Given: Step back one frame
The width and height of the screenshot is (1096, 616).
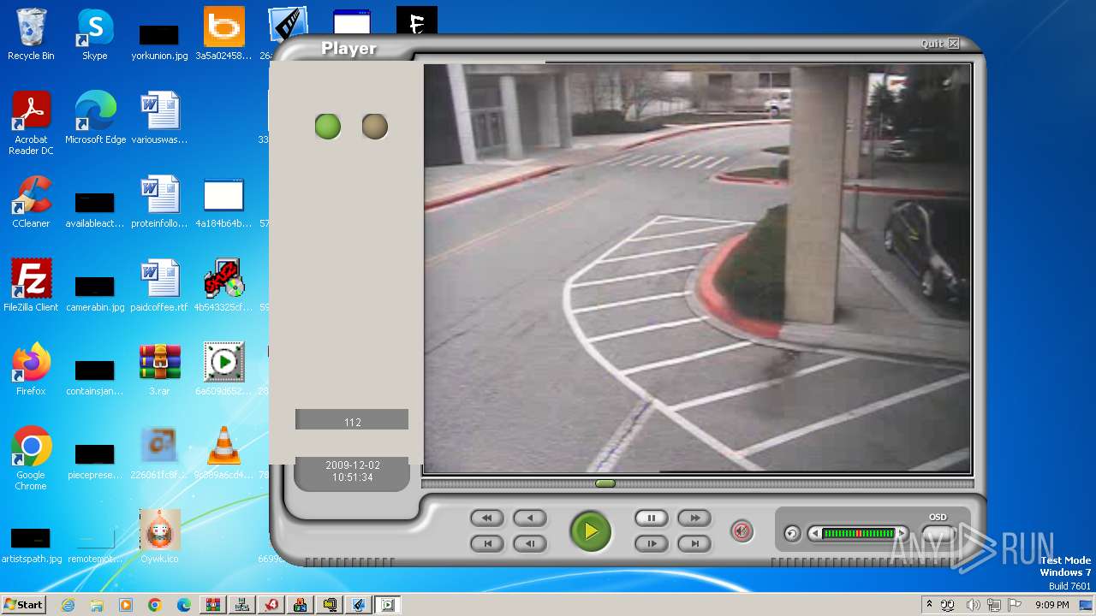Looking at the screenshot, I should (529, 543).
